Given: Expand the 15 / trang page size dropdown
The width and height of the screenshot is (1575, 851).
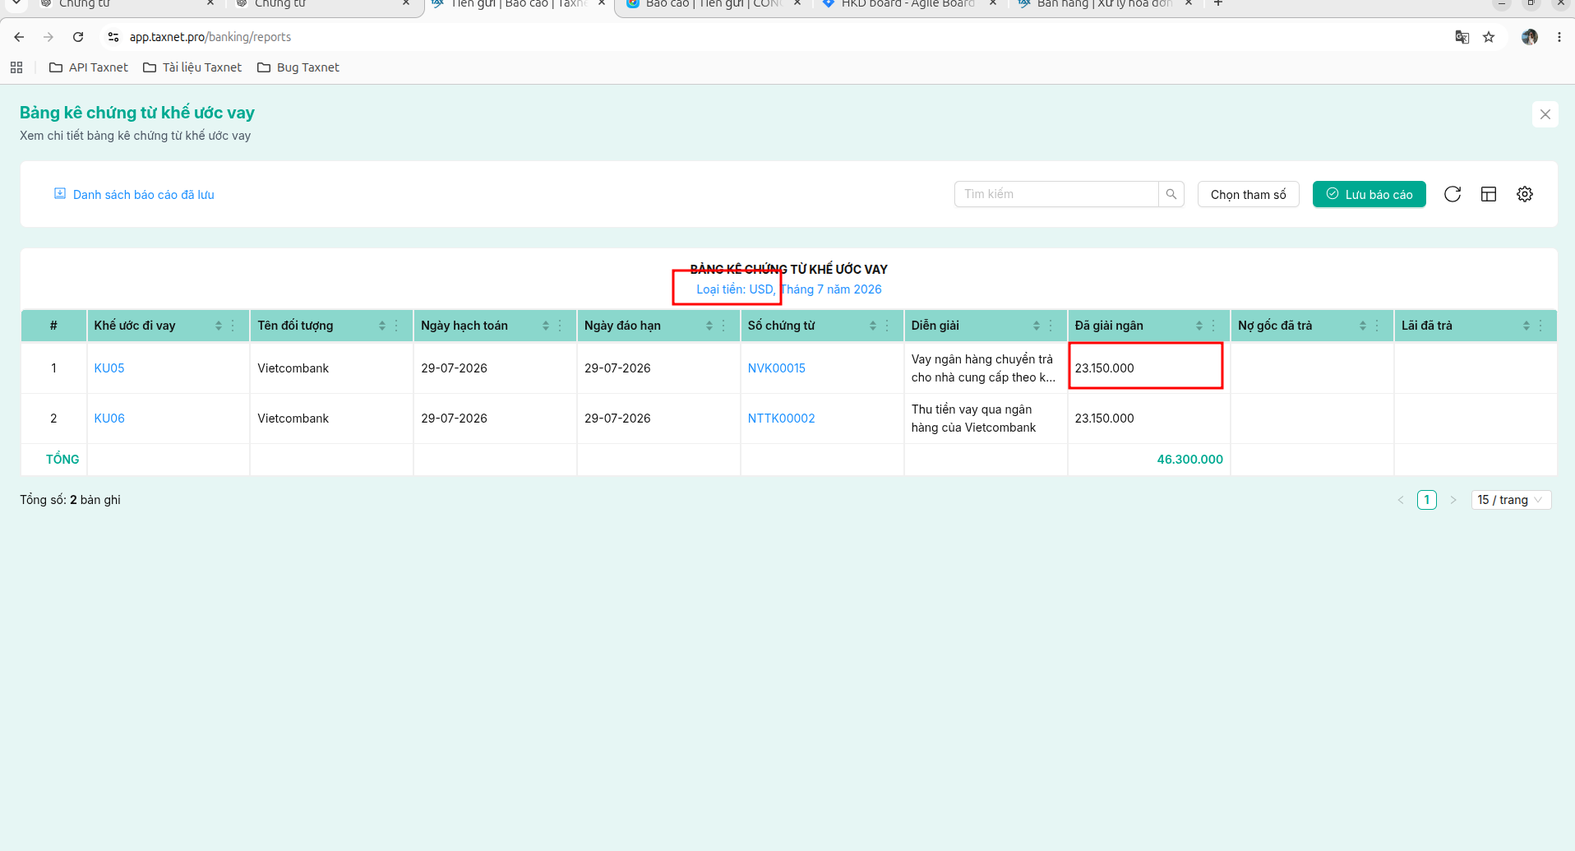Looking at the screenshot, I should click(x=1511, y=500).
